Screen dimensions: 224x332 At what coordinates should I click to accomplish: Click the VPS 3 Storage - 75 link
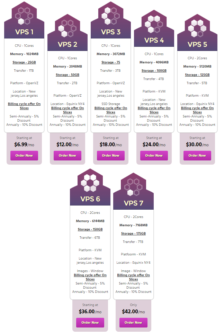click(x=111, y=62)
